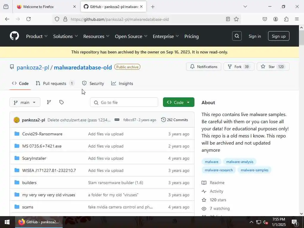This screenshot has width=304, height=228.
Task: Switch to the Insights tab
Action: click(x=122, y=83)
